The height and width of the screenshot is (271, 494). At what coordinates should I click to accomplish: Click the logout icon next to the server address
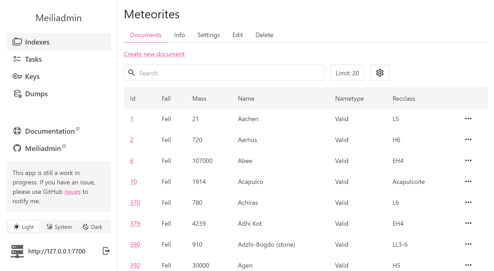(x=106, y=251)
